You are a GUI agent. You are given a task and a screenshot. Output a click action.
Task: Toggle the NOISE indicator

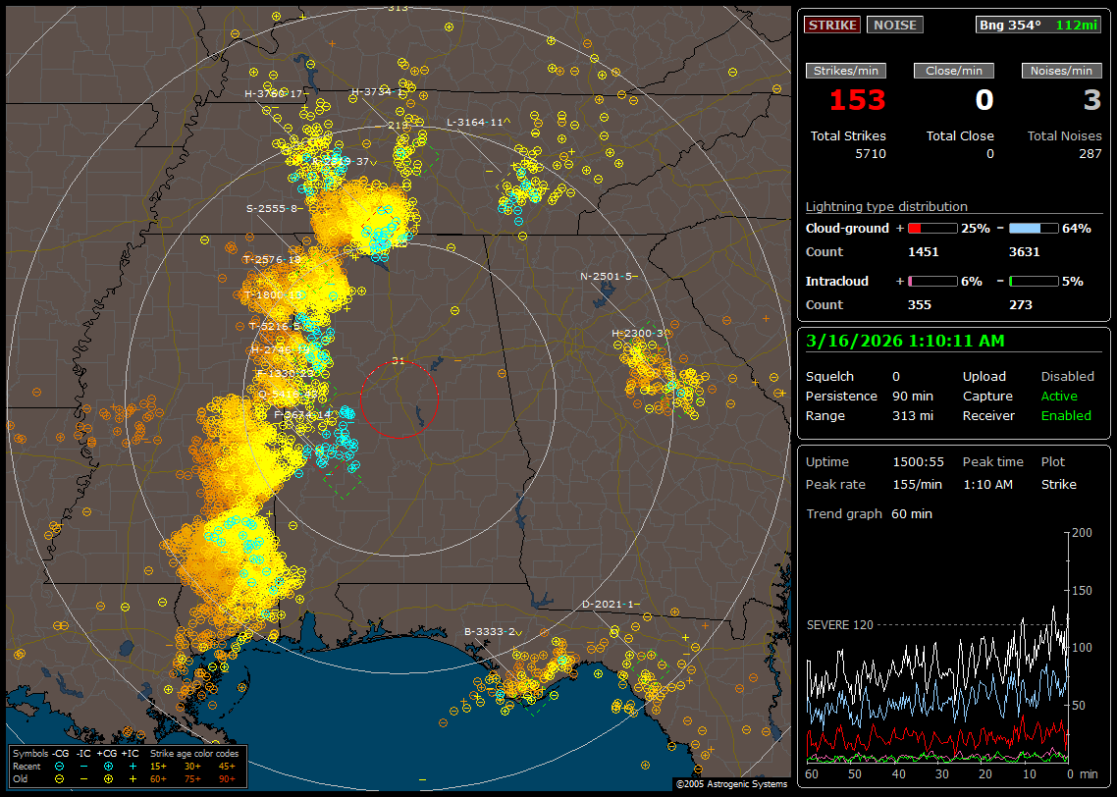[x=894, y=25]
